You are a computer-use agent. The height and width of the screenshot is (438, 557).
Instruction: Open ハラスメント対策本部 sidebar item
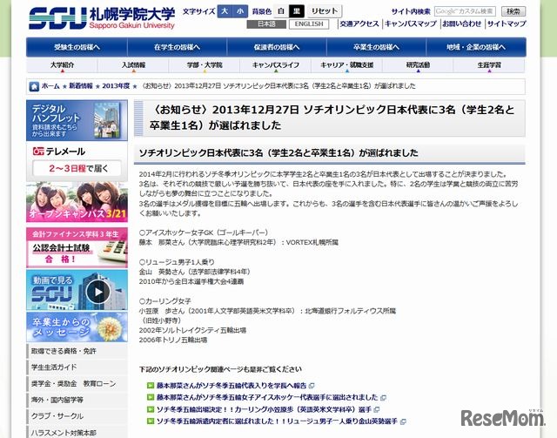pos(77,432)
